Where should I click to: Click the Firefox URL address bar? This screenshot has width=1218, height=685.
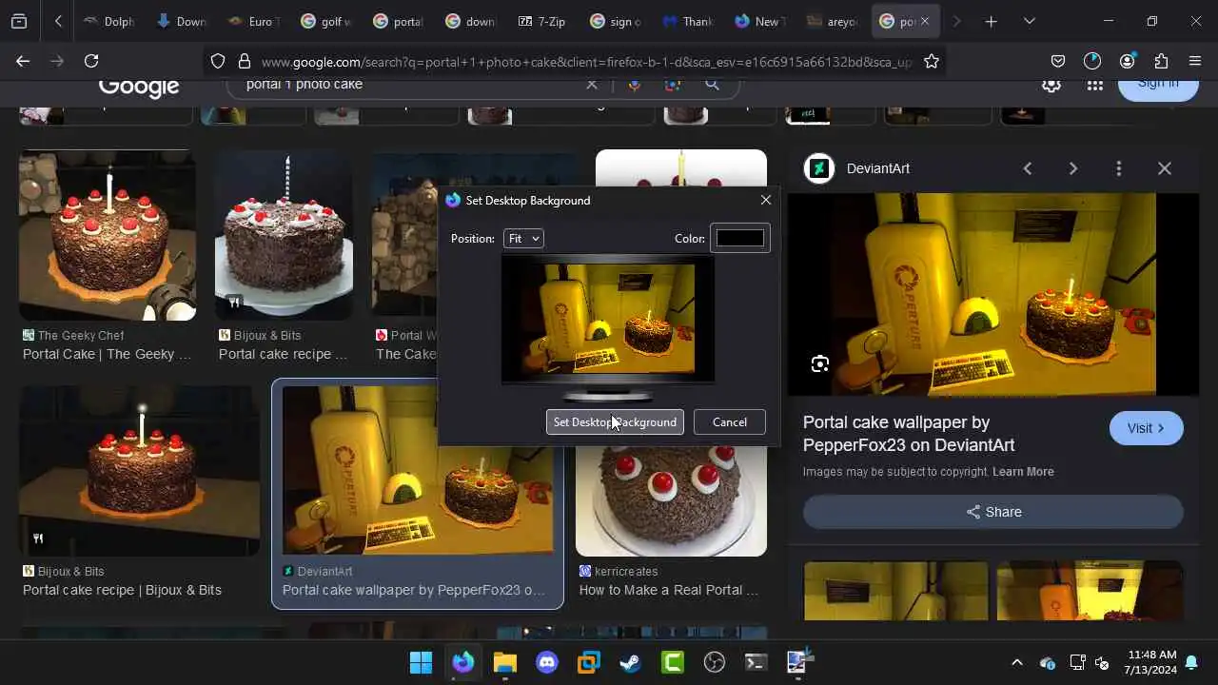[585, 61]
